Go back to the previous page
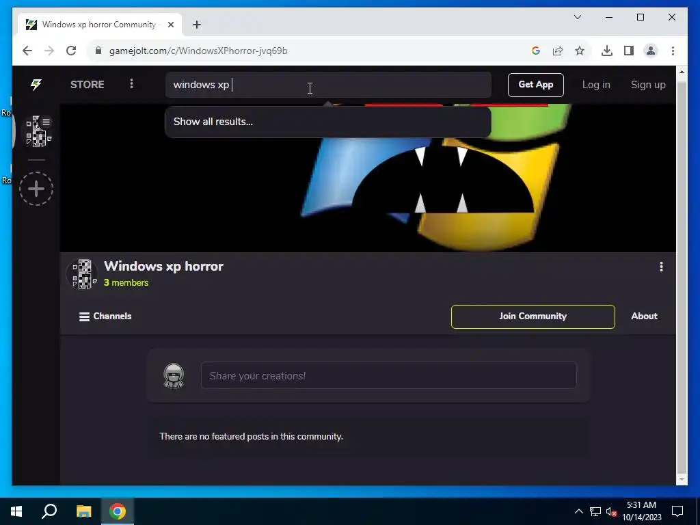Screen dimensions: 700x525 [27, 51]
